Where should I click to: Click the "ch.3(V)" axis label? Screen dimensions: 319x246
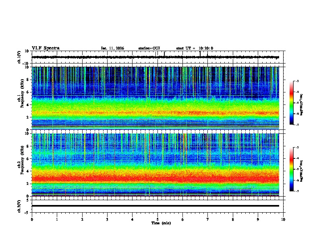pos(19,206)
